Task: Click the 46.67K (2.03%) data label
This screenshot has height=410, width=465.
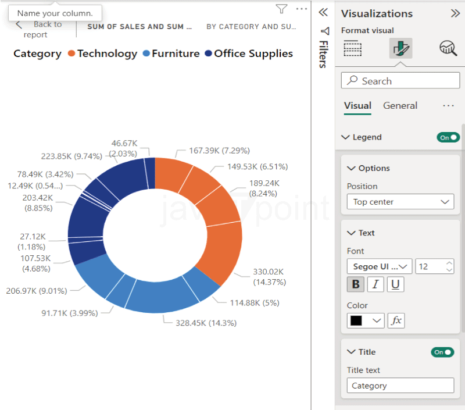Action: [124, 149]
